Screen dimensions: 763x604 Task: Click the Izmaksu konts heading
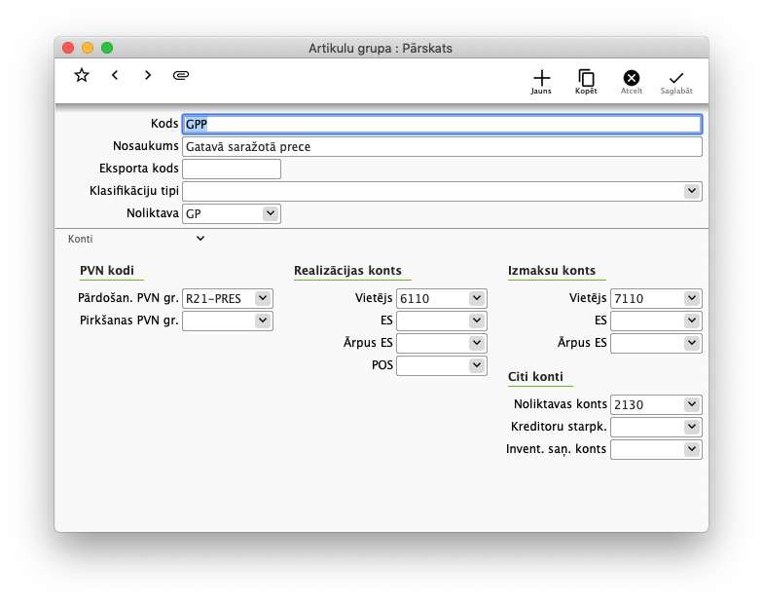[x=552, y=271]
